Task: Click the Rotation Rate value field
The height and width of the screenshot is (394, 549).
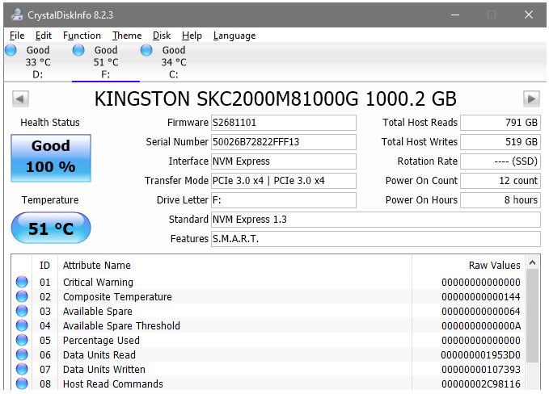Action: [x=500, y=161]
